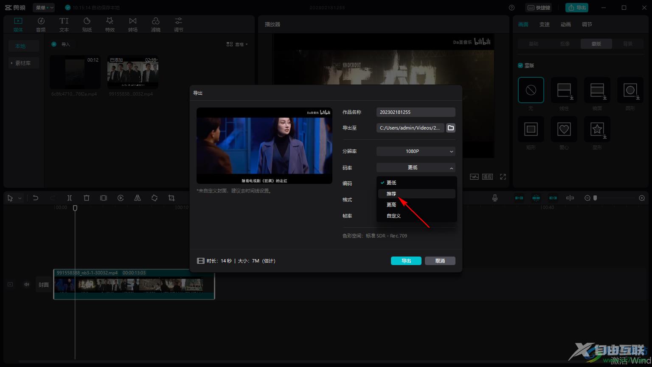This screenshot has height=367, width=652.
Task: Select the 无 no-mask option
Action: (531, 90)
